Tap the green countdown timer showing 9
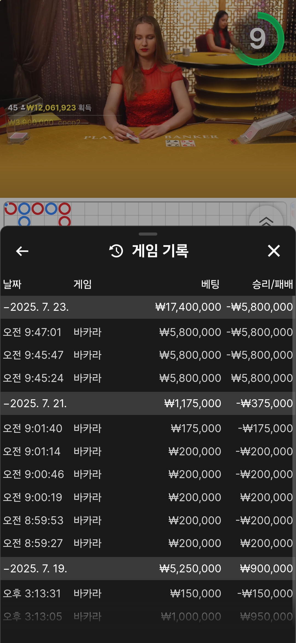 (x=257, y=39)
